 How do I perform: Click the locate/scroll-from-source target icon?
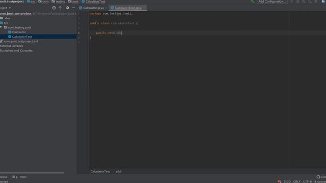(x=54, y=8)
